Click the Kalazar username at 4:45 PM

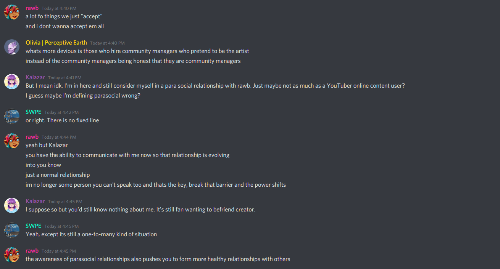coord(35,201)
